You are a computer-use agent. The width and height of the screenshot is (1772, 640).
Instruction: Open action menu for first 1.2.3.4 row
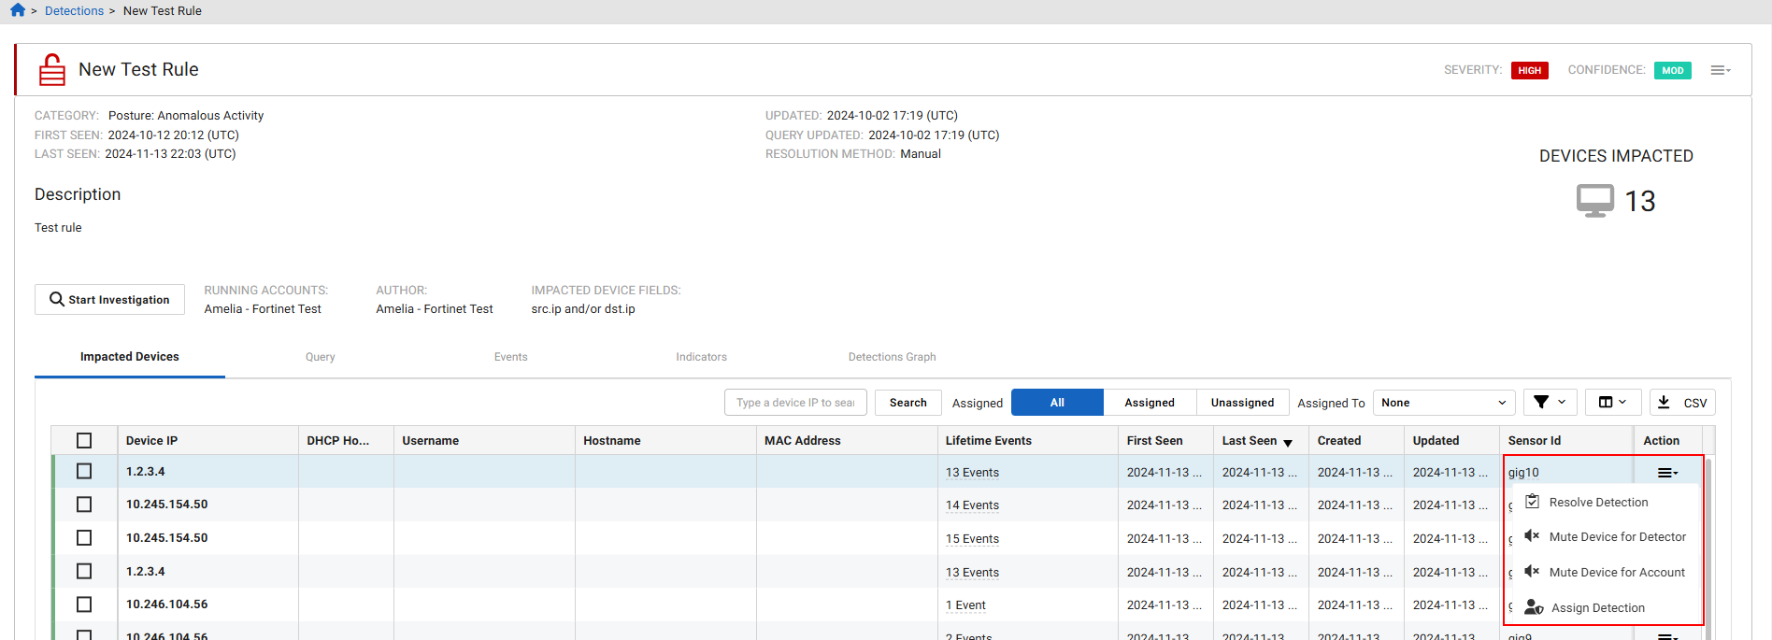point(1667,473)
